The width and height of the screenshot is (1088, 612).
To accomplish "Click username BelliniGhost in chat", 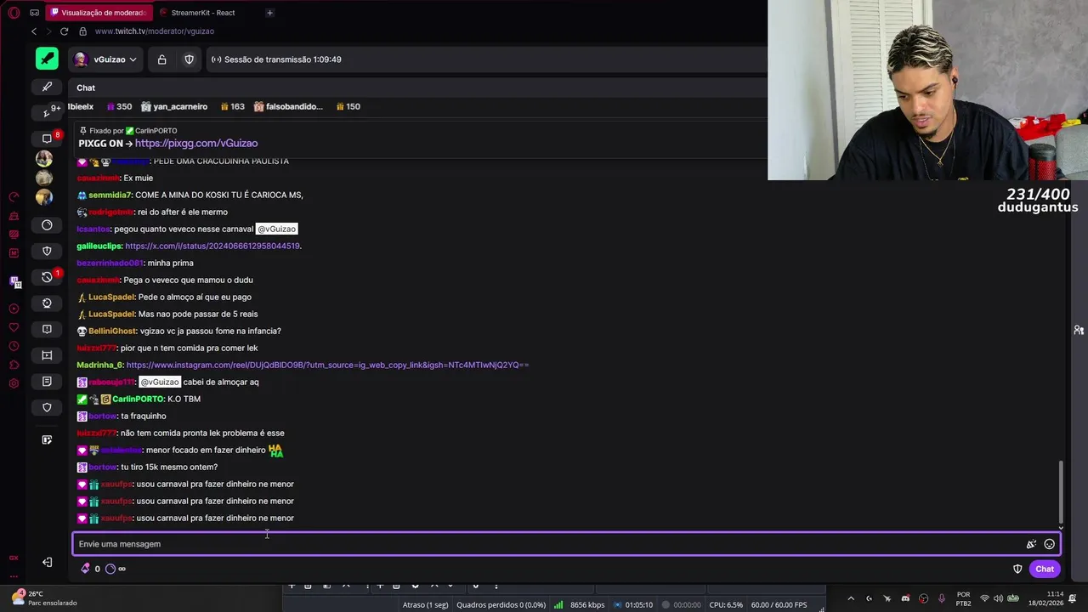I will point(112,331).
